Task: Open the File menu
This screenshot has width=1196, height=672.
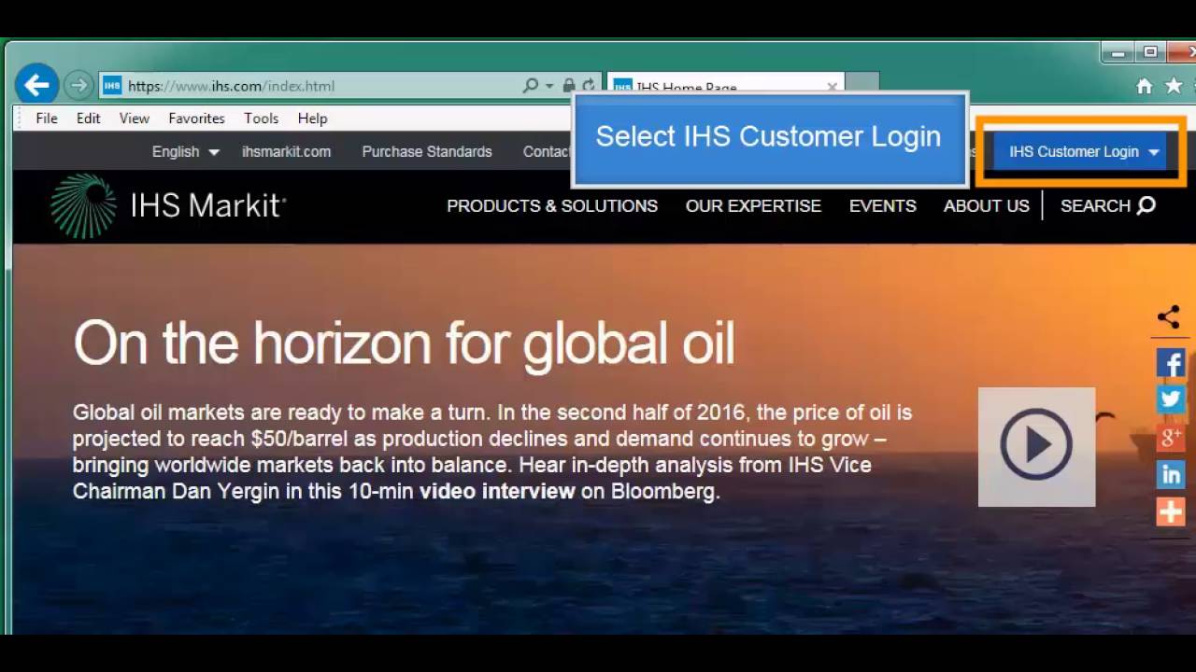Action: [x=47, y=119]
